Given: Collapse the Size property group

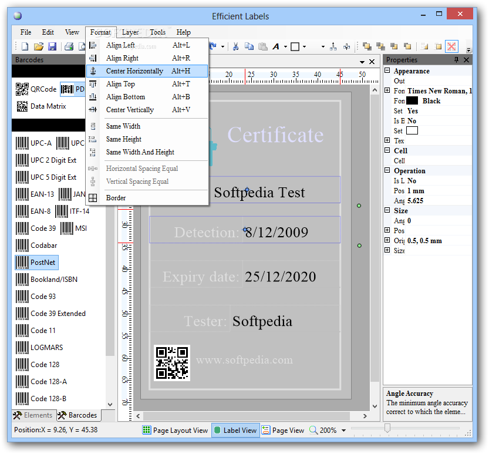Looking at the screenshot, I should (387, 210).
